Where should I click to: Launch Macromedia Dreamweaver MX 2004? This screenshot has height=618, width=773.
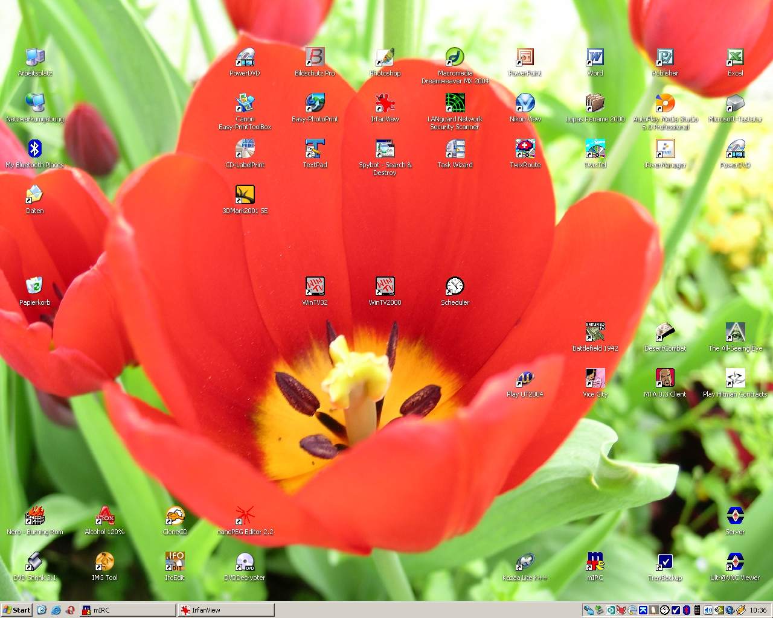[x=455, y=58]
